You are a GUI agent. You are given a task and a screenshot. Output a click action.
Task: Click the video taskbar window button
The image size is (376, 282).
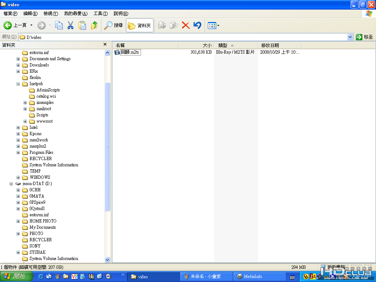pyautogui.click(x=153, y=276)
